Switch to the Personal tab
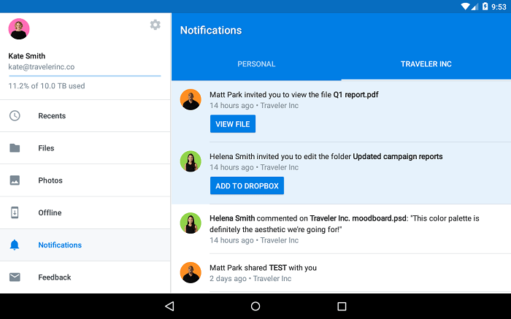This screenshot has width=511, height=319. click(x=256, y=64)
